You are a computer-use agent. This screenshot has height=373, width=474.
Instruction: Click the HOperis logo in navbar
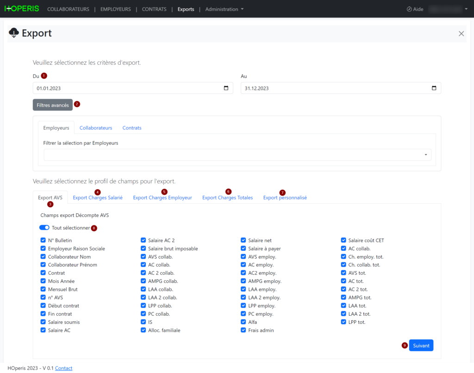22,9
